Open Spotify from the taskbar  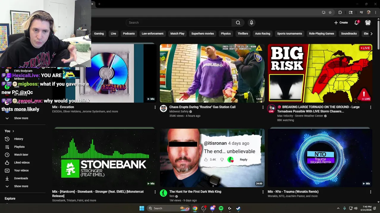coord(221,208)
